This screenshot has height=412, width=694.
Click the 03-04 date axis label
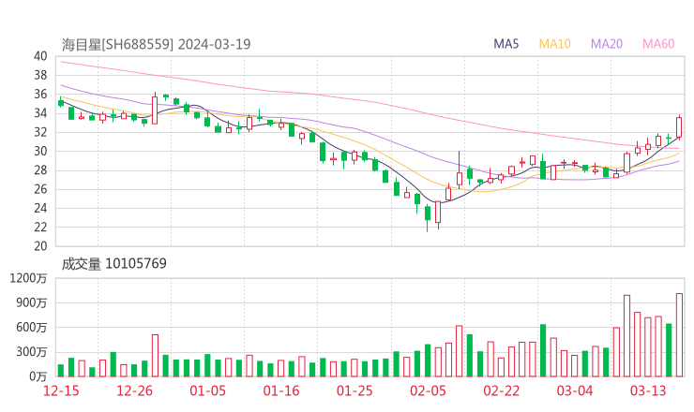point(575,390)
